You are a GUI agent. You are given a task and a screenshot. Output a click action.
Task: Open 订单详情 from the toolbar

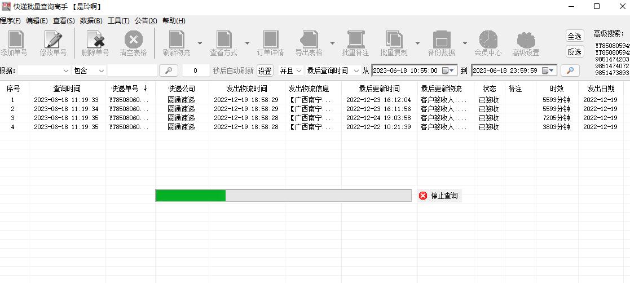[271, 39]
